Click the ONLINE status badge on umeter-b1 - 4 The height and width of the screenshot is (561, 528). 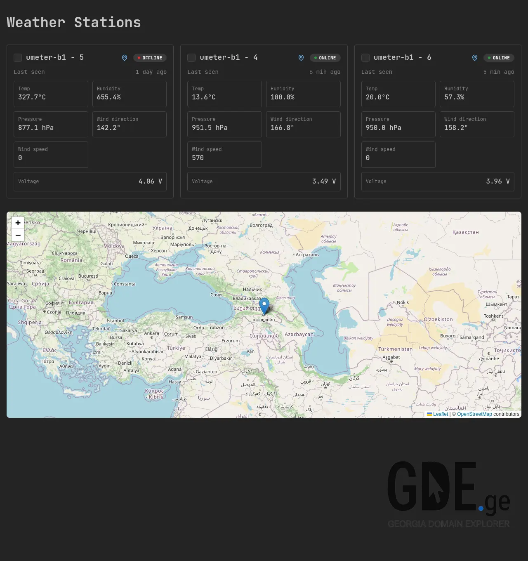click(325, 58)
